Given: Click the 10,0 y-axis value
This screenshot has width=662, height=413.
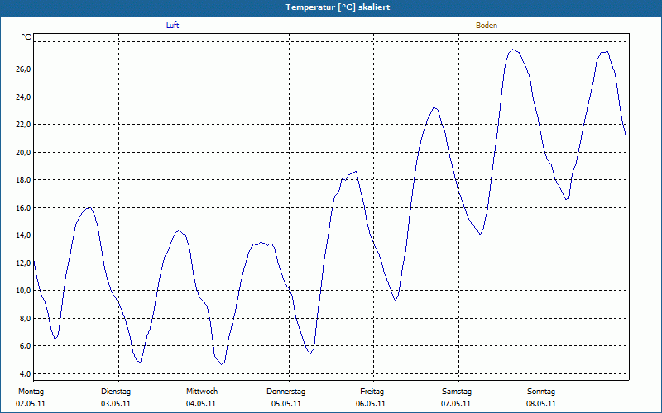Looking at the screenshot, I should point(24,291).
